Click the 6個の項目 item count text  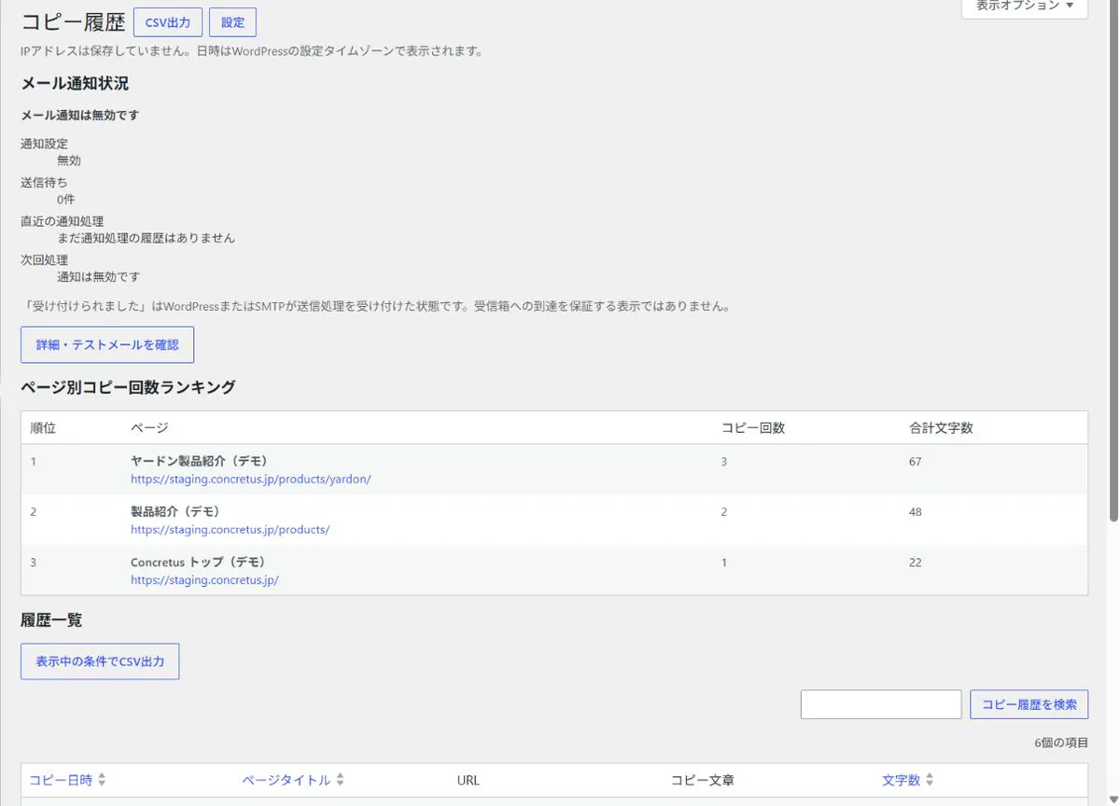[x=1061, y=743]
